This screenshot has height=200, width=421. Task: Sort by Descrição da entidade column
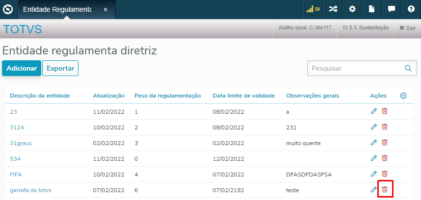click(x=40, y=96)
